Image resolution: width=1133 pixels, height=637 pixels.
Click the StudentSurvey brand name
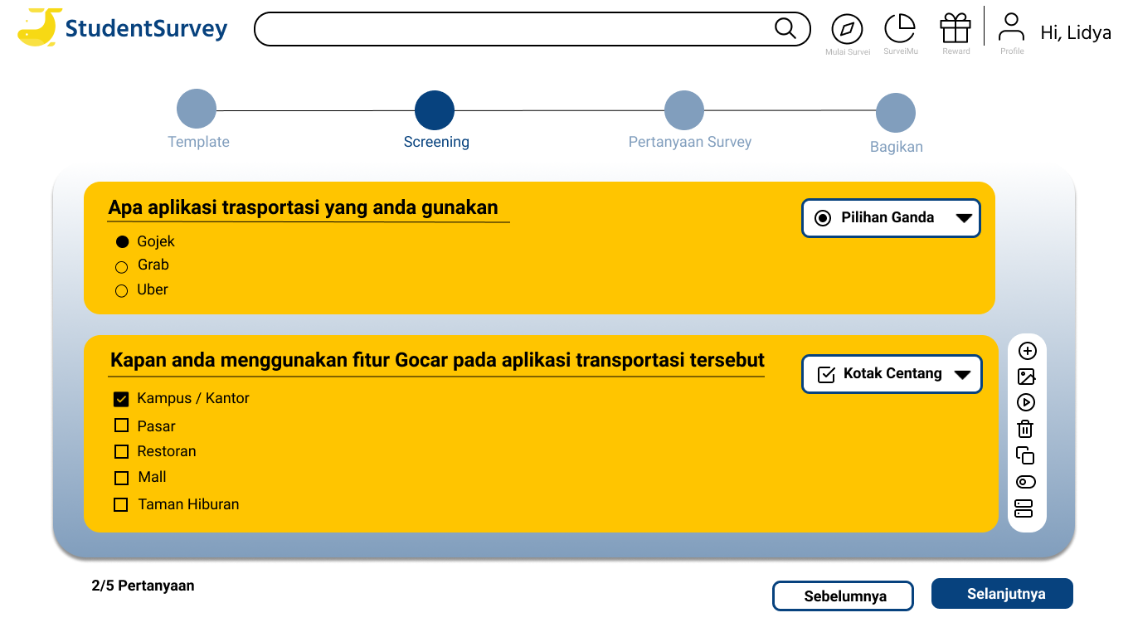tap(146, 29)
